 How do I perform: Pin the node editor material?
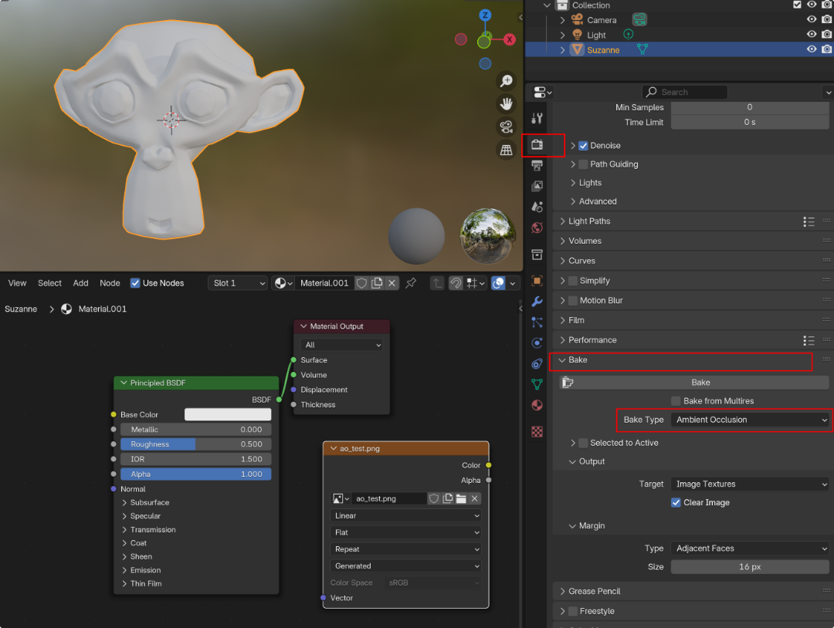411,283
